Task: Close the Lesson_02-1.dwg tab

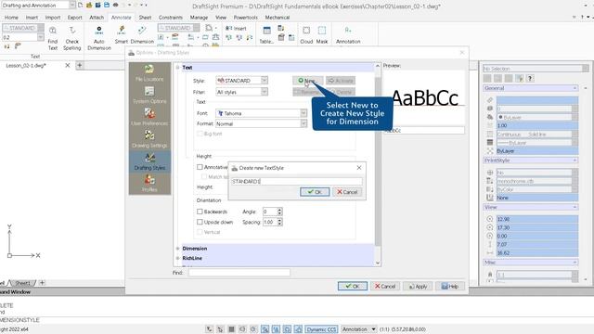Action: (68, 65)
